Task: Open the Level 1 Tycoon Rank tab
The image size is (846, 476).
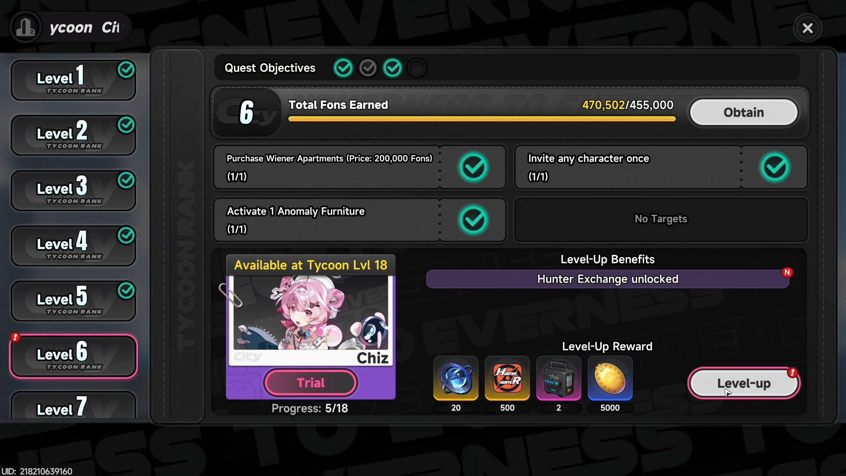Action: [x=73, y=80]
